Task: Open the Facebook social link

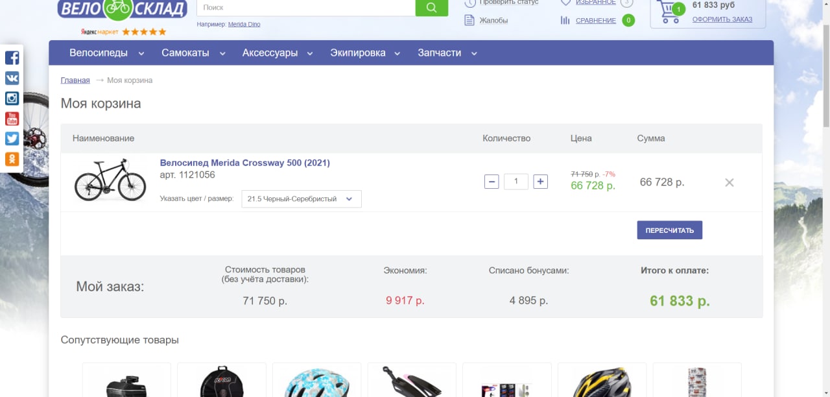Action: 12,58
